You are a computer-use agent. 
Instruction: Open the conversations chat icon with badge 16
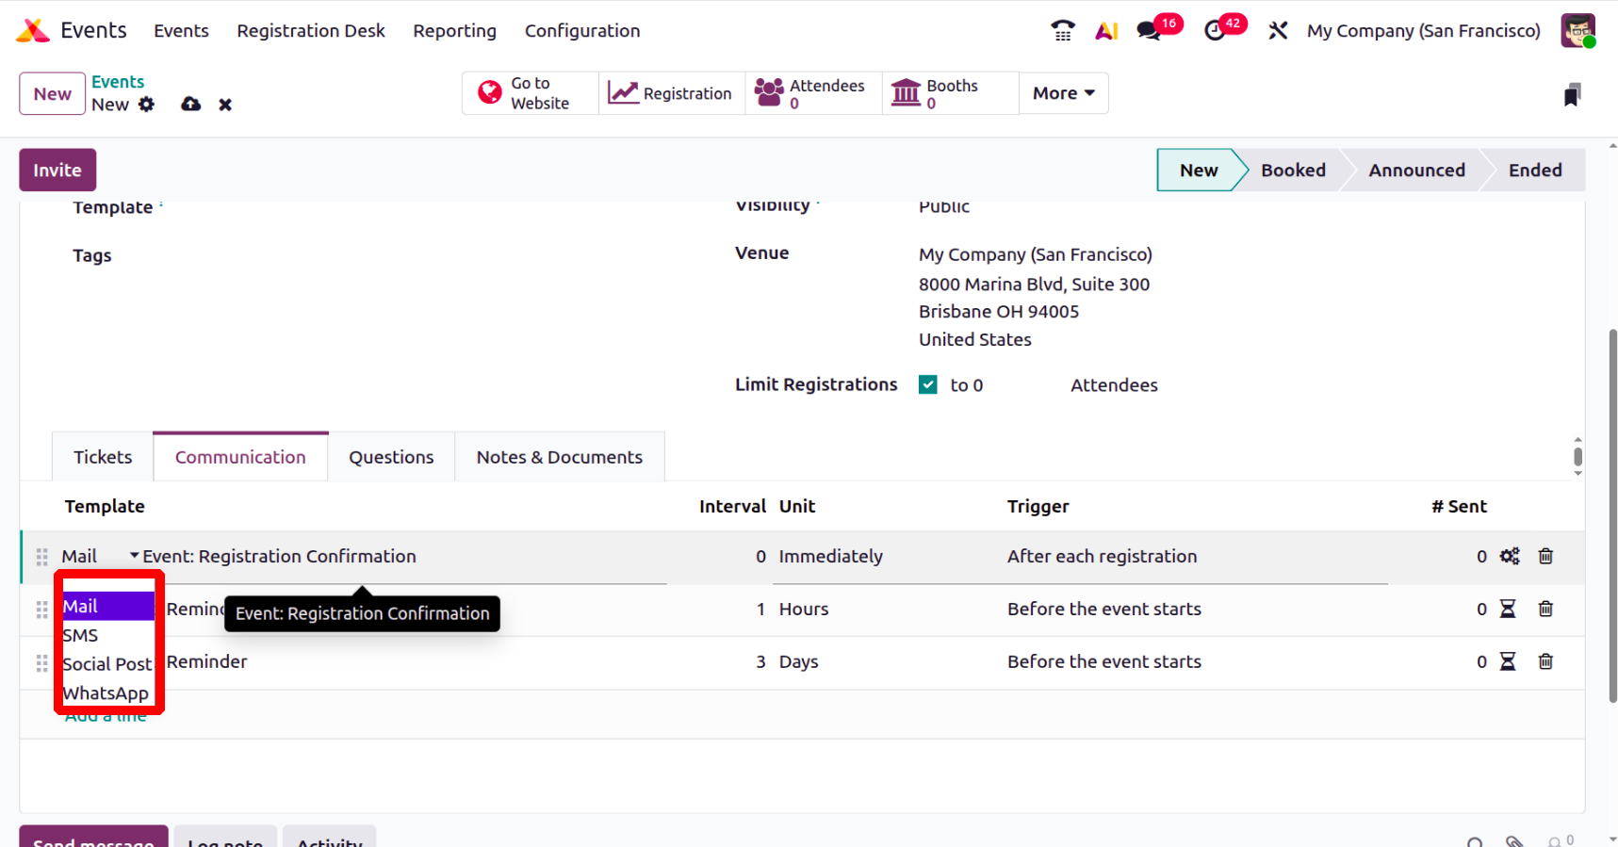click(1148, 31)
